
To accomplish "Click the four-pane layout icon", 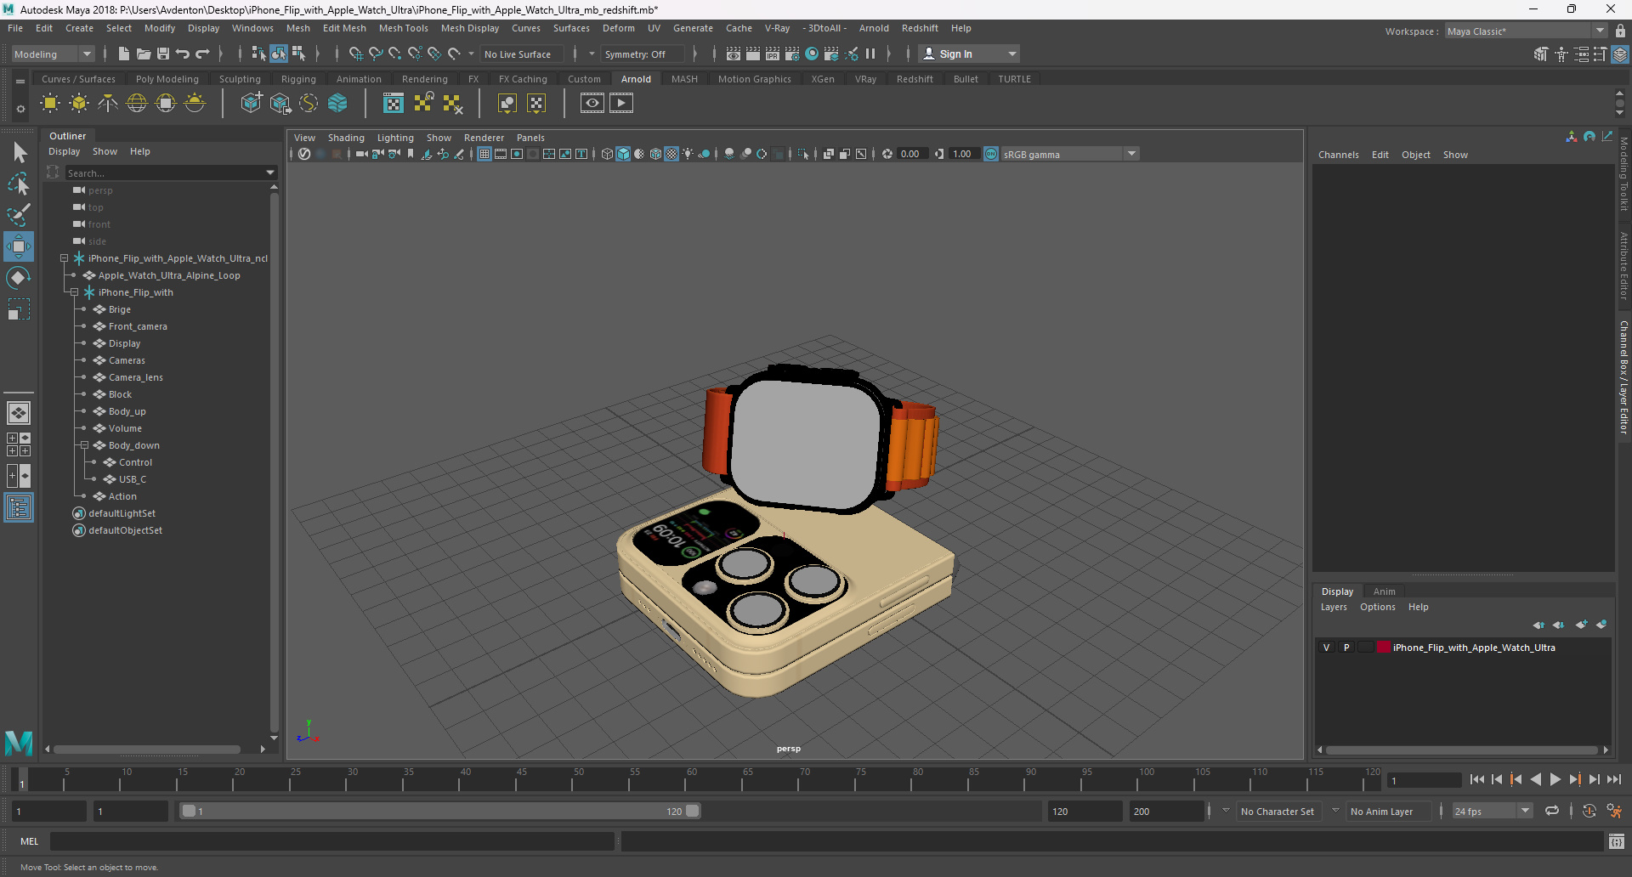I will click(19, 444).
